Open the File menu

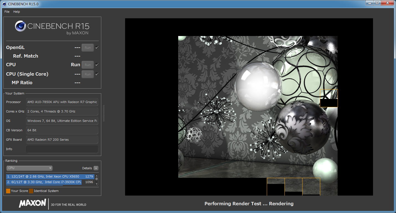pos(7,12)
